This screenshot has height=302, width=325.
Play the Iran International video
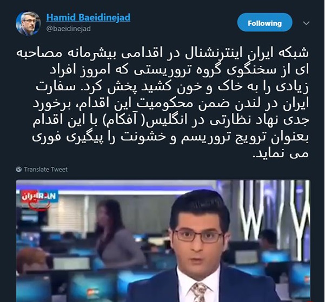pos(163,241)
